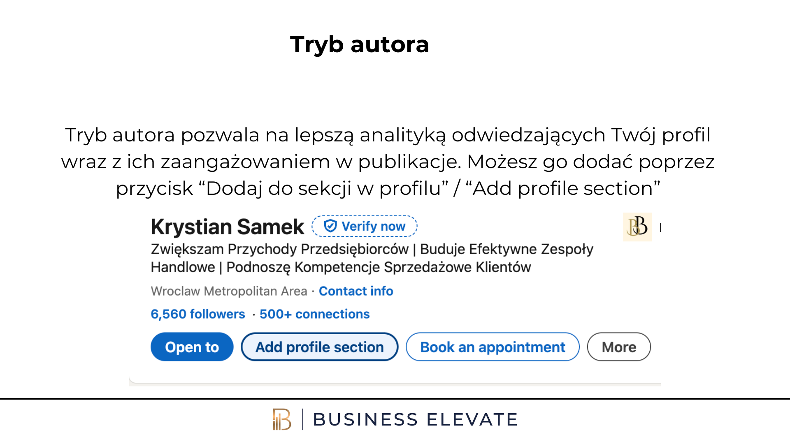Select the Tryb autora slide title
Screen dimensions: 790x444
coord(360,44)
